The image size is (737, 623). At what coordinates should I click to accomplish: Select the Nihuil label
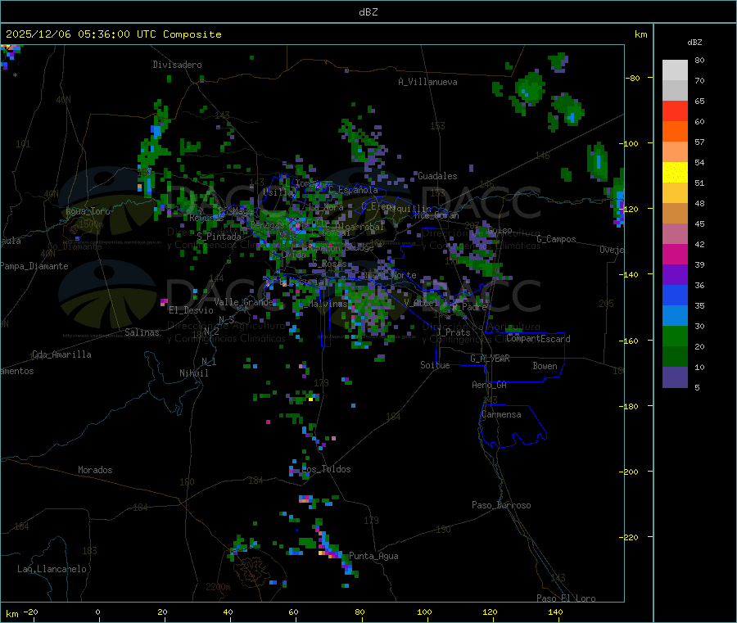pos(193,373)
